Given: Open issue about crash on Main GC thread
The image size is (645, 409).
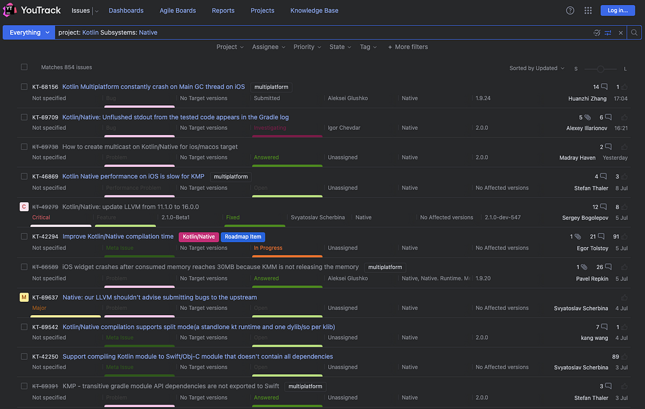Looking at the screenshot, I should (x=154, y=87).
